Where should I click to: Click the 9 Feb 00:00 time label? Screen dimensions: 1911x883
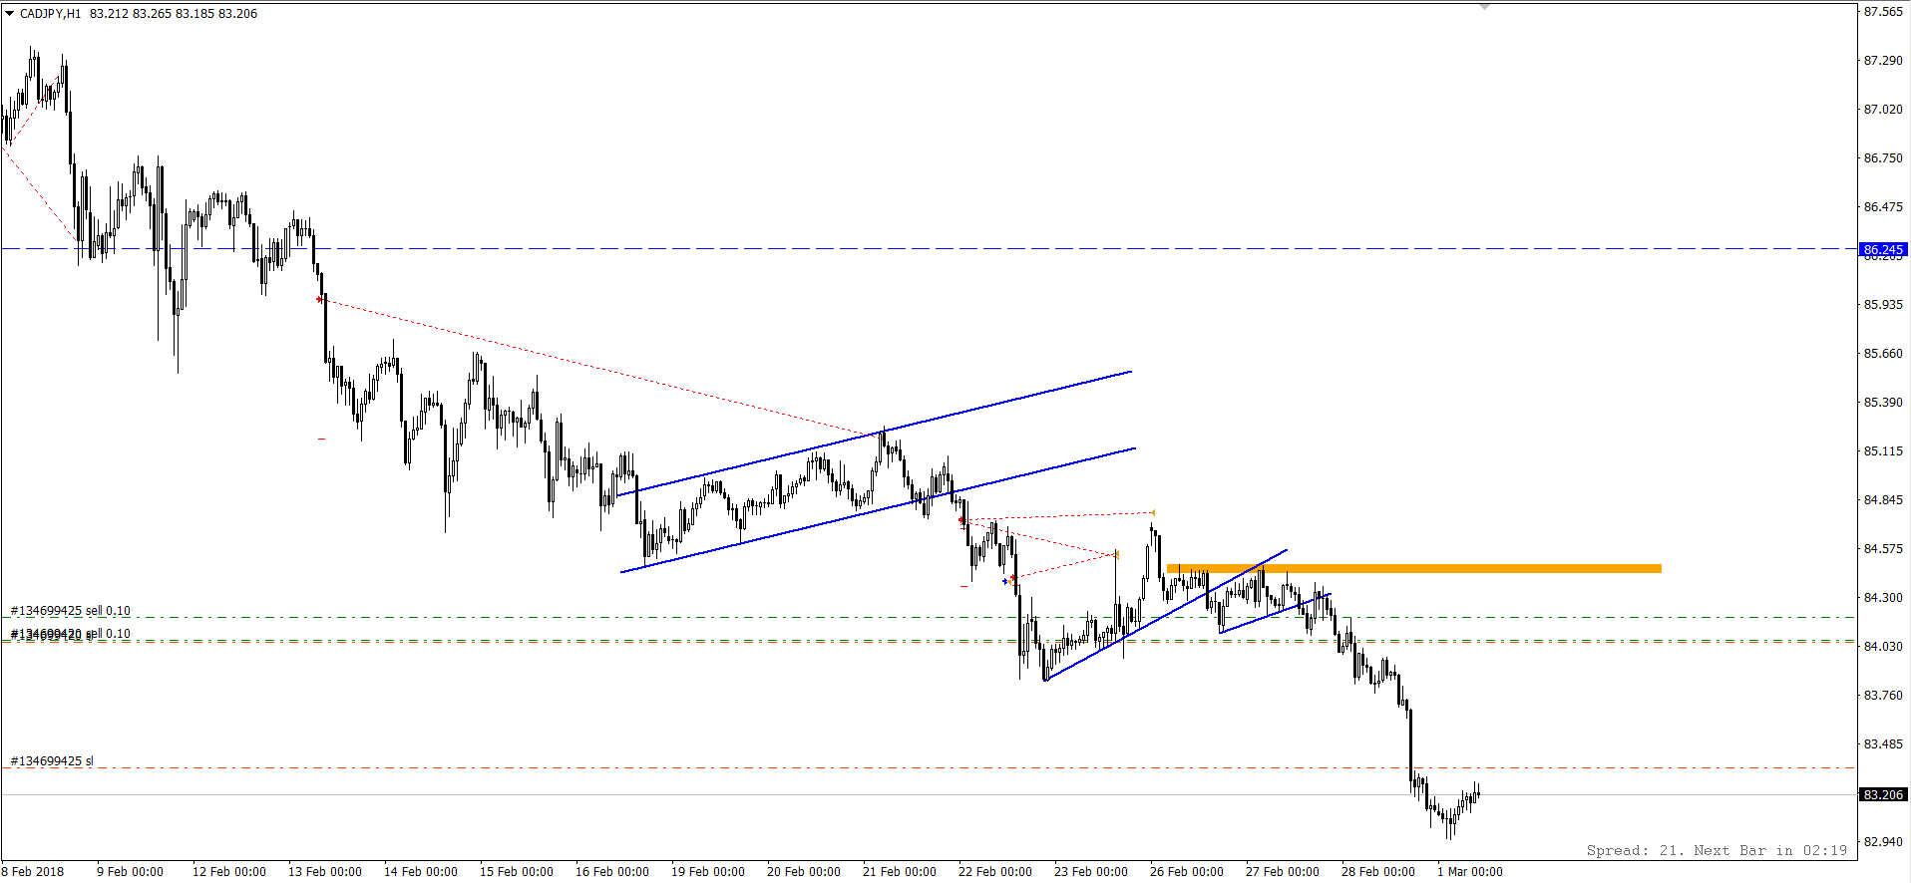130,872
